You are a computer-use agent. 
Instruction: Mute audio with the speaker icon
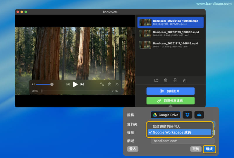coord(33,84)
